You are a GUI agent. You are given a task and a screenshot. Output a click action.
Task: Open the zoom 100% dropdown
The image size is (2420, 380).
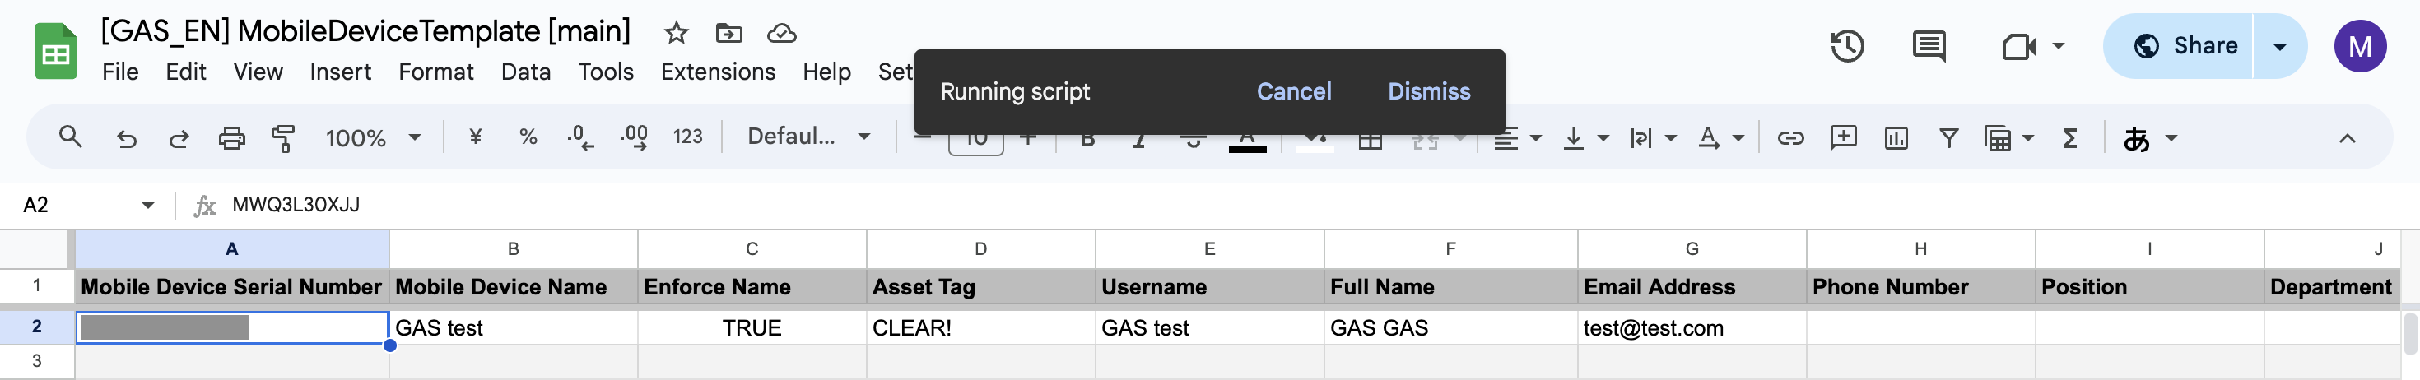[372, 139]
